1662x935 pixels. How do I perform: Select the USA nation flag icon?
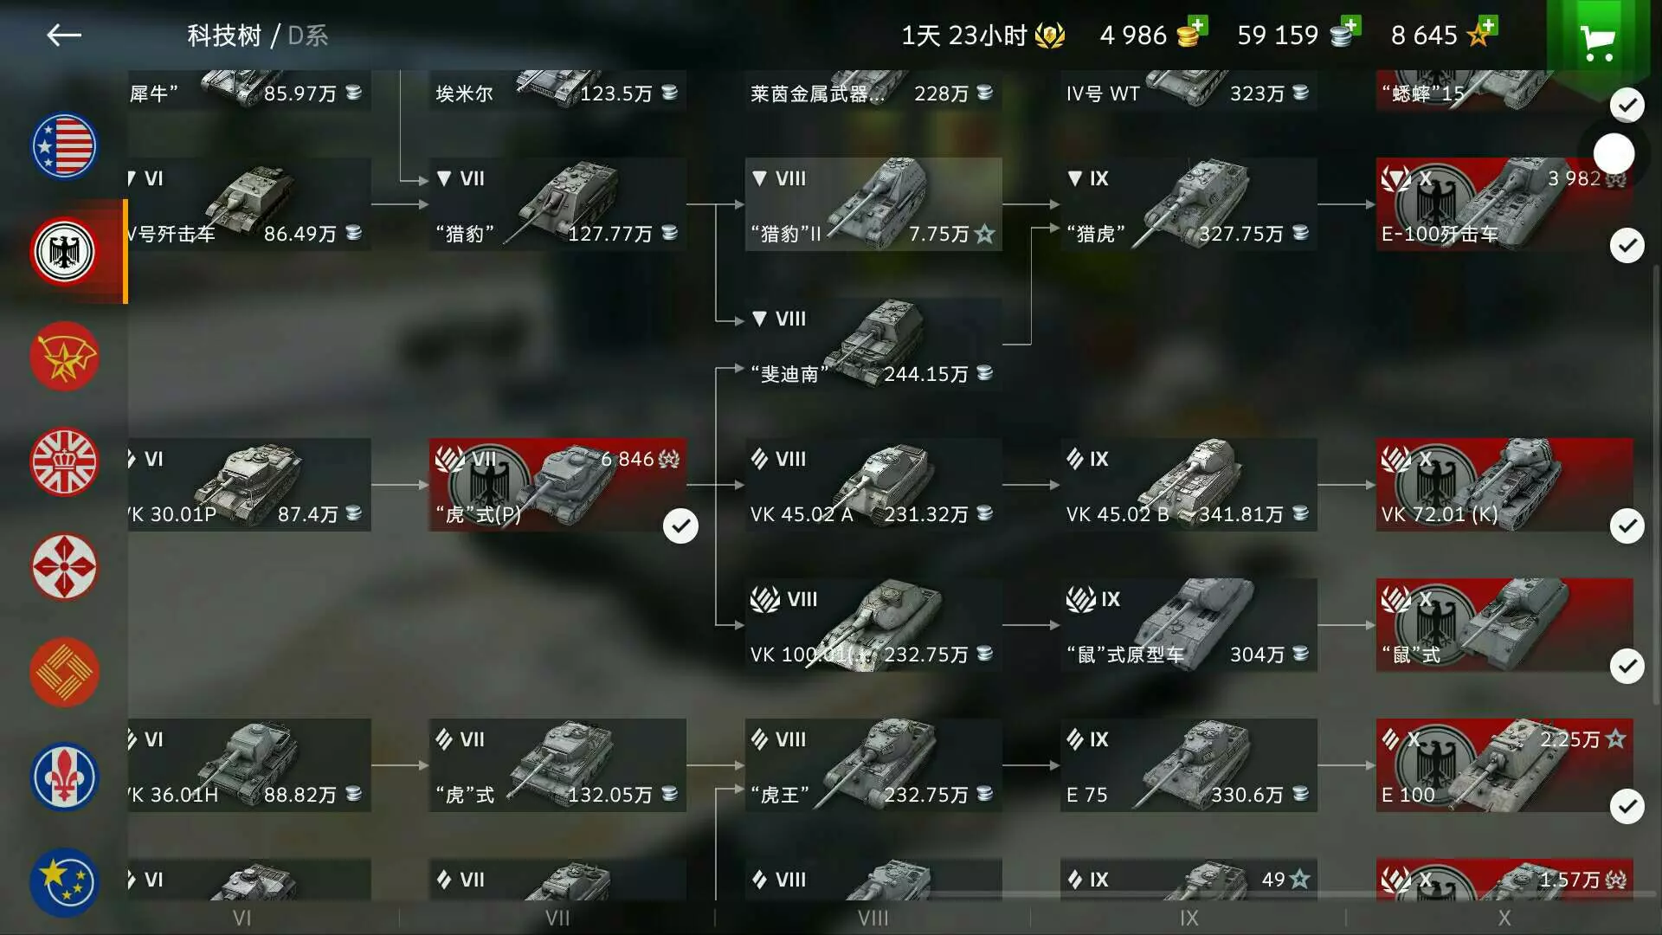pyautogui.click(x=64, y=146)
